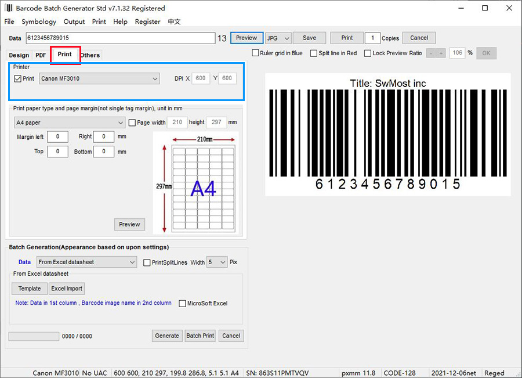Image resolution: width=522 pixels, height=378 pixels.
Task: Click the preview ratio percent field
Action: pyautogui.click(x=458, y=53)
